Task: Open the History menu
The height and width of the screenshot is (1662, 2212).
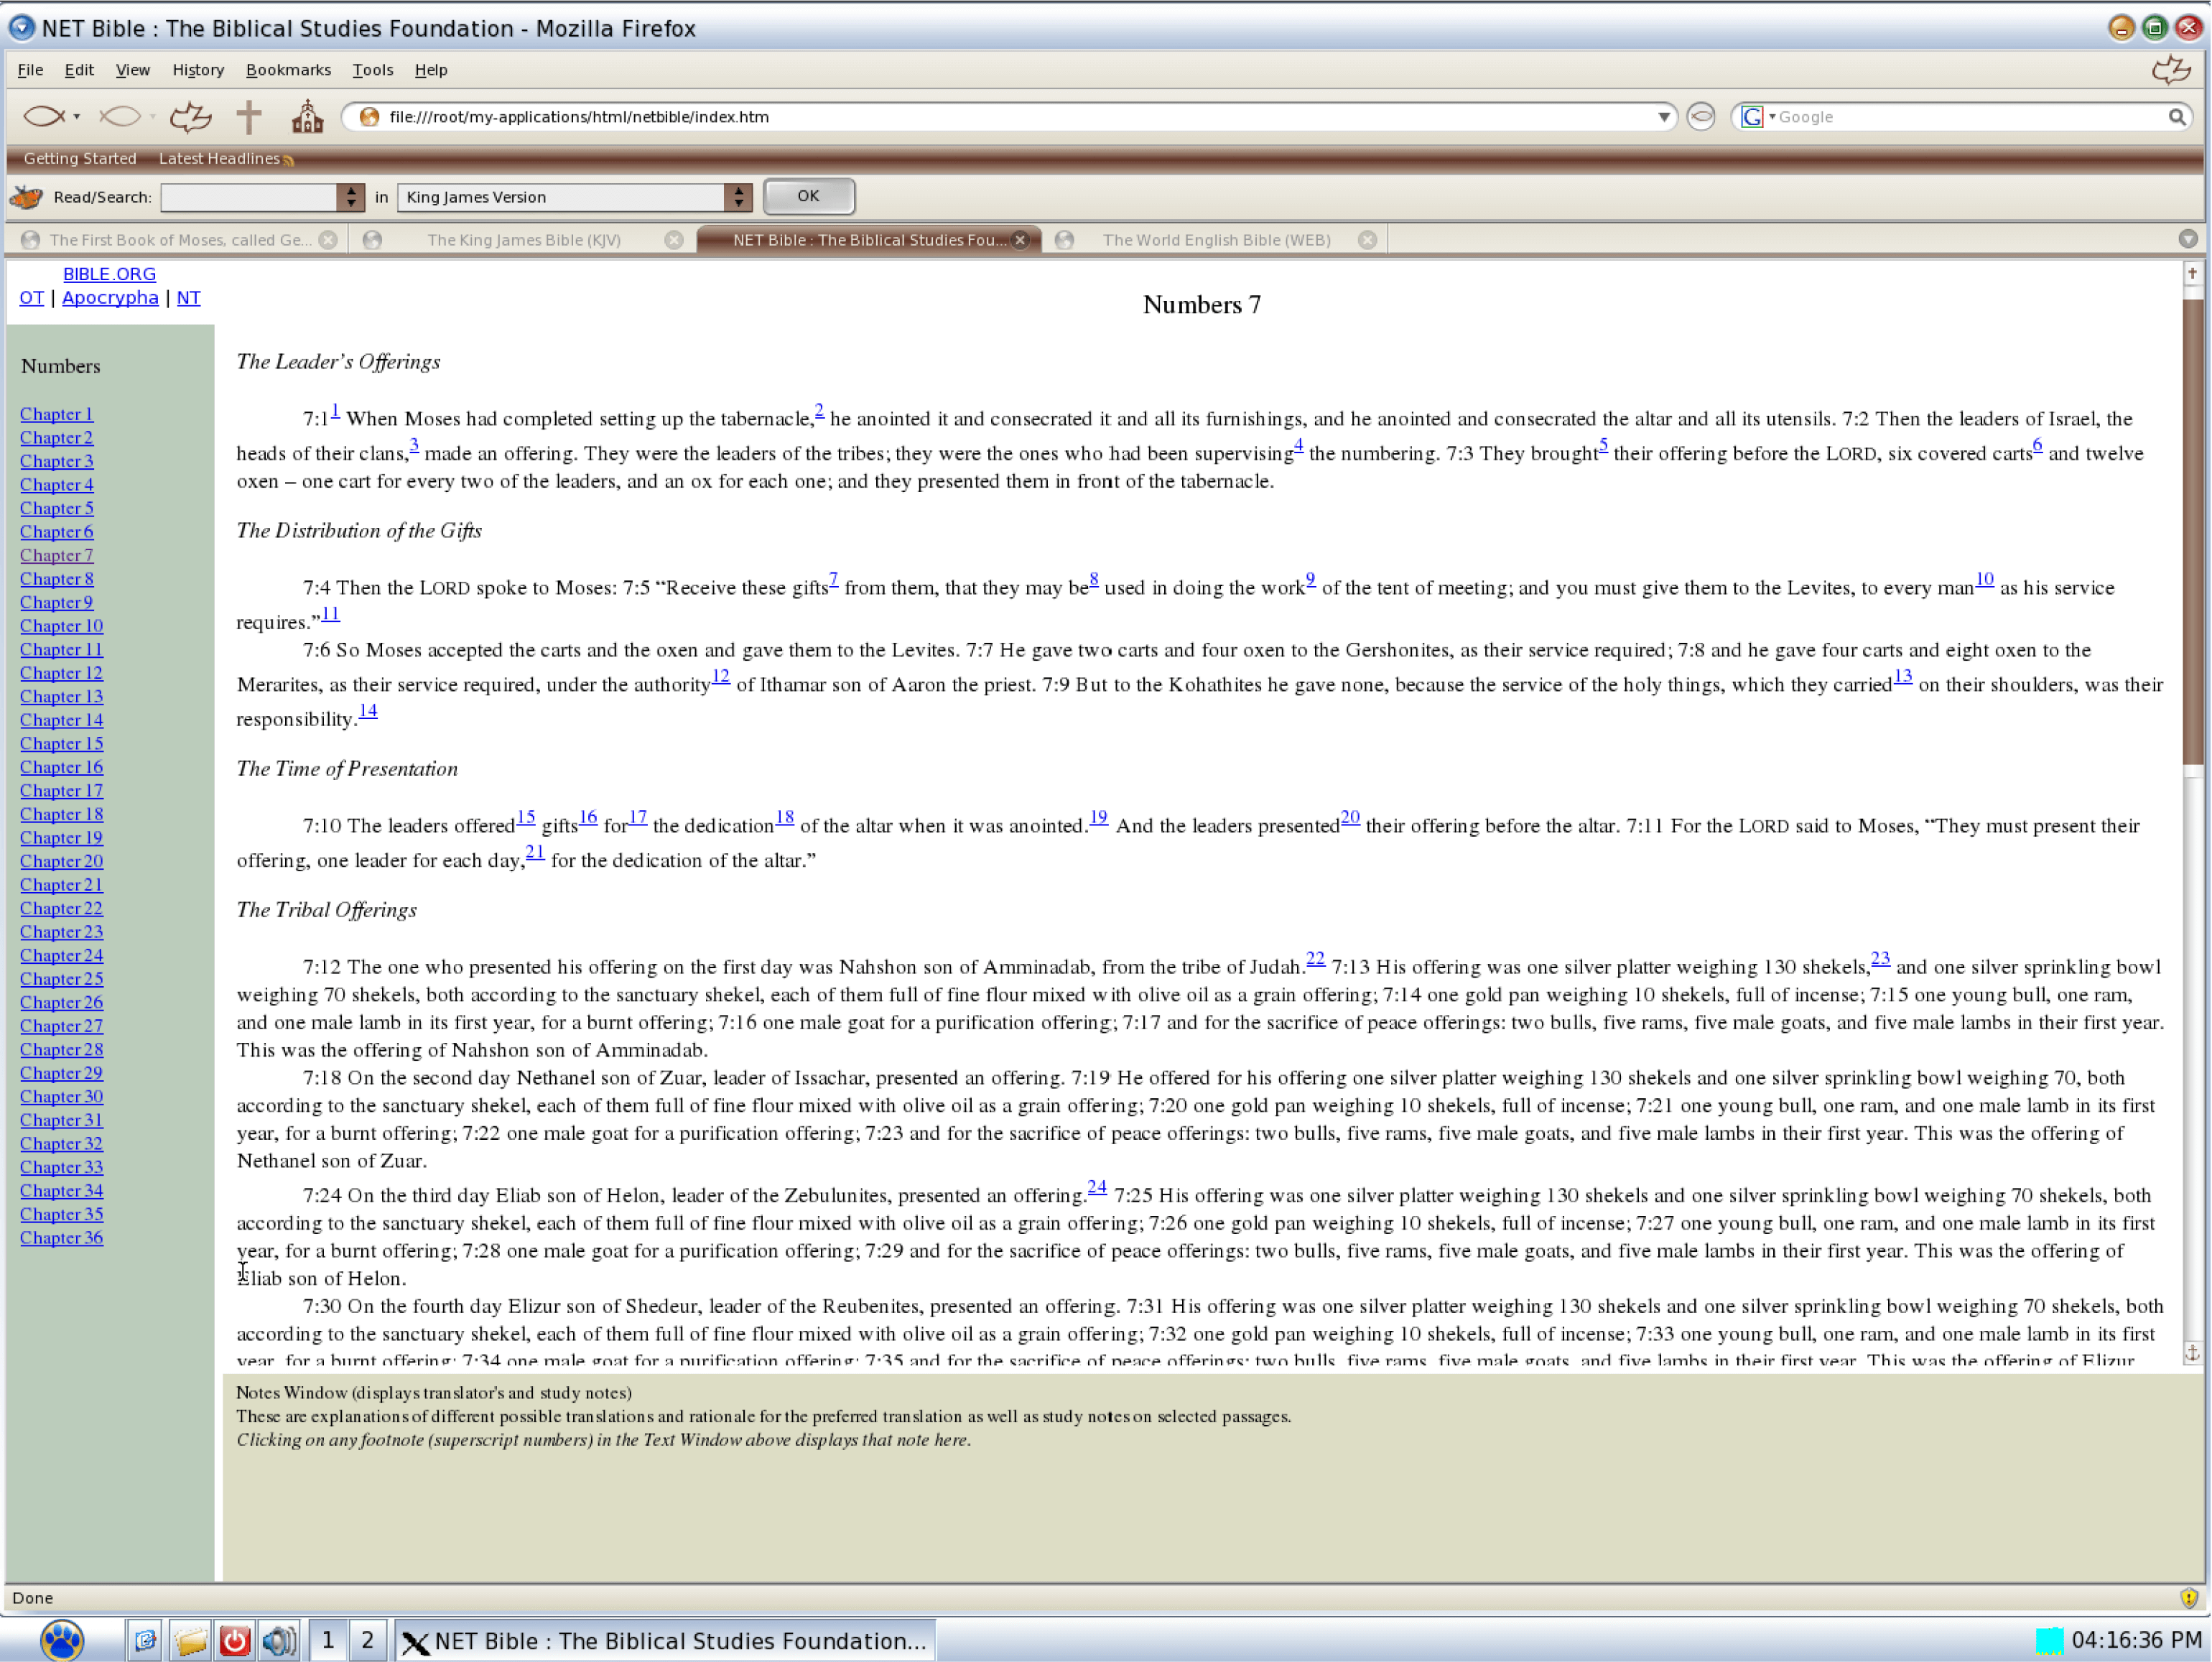Action: [x=198, y=70]
